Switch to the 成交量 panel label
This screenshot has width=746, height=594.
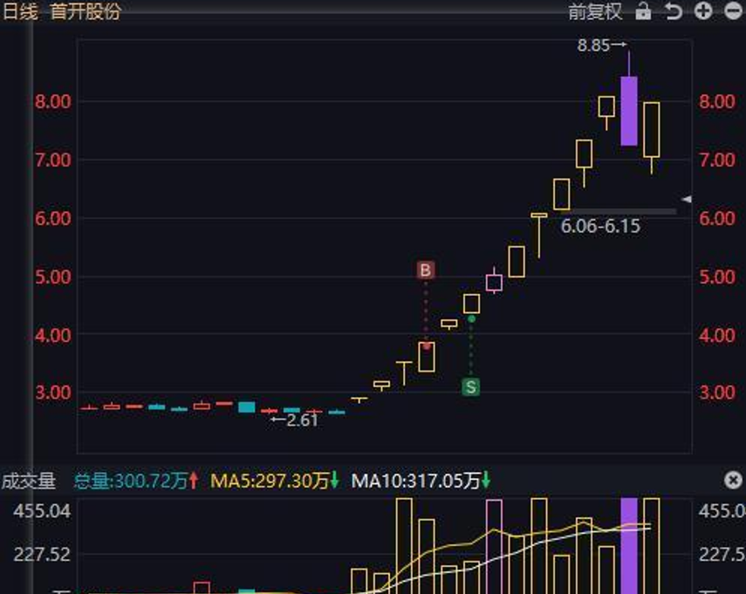click(x=29, y=479)
